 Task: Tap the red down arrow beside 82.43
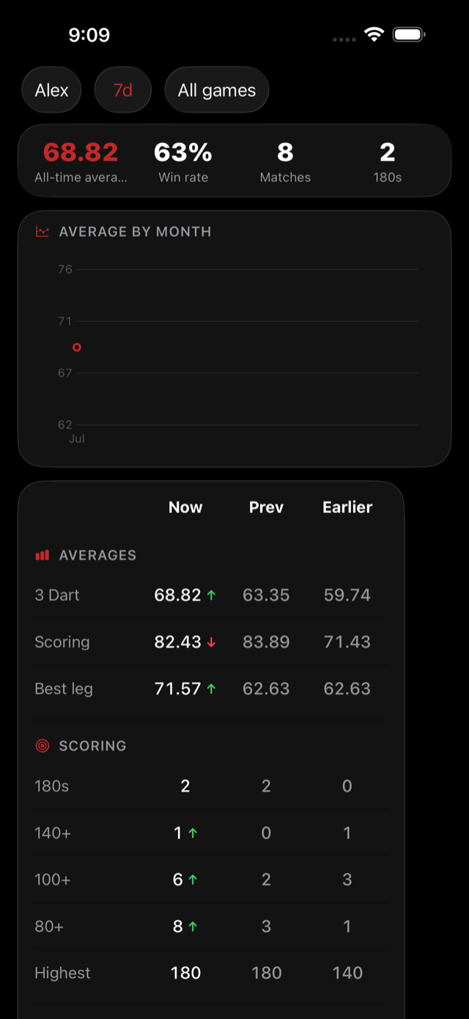(x=211, y=642)
